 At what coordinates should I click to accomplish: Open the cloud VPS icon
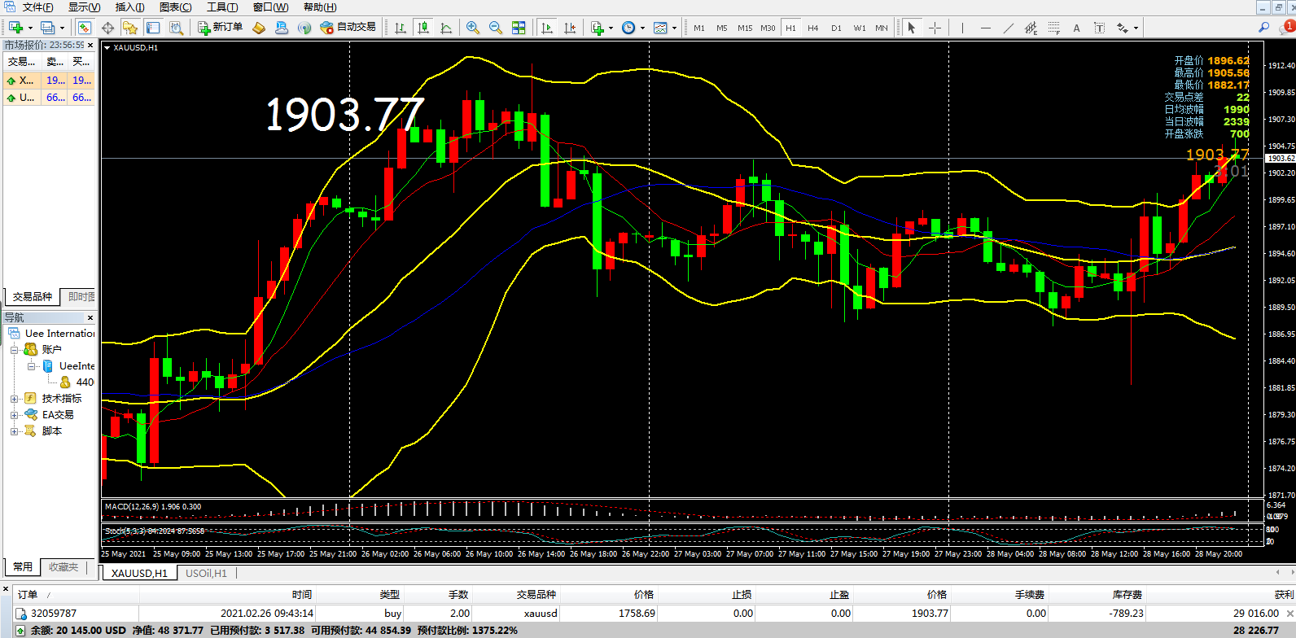coord(282,28)
